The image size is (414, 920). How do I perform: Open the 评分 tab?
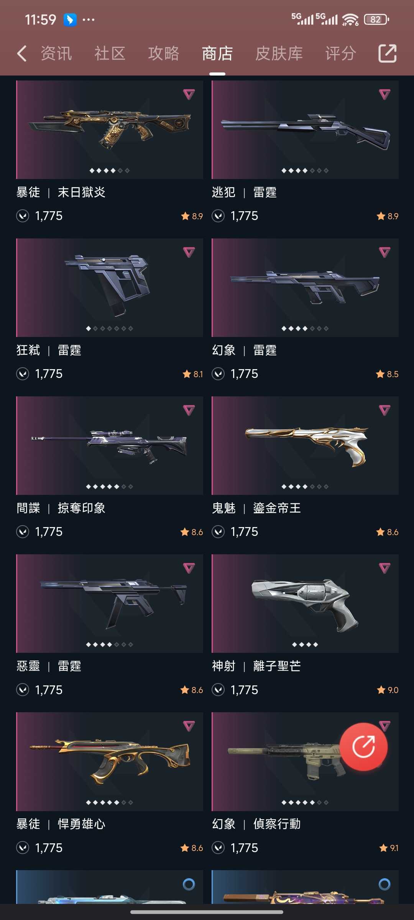[x=341, y=53]
